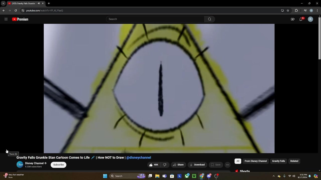Open Minecraft from the taskbar
Image resolution: width=321 pixels, height=180 pixels.
click(194, 176)
